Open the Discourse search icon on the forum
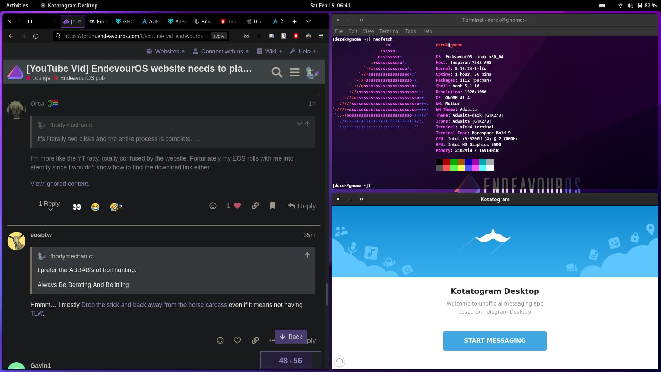Image resolution: width=661 pixels, height=372 pixels. tap(277, 72)
